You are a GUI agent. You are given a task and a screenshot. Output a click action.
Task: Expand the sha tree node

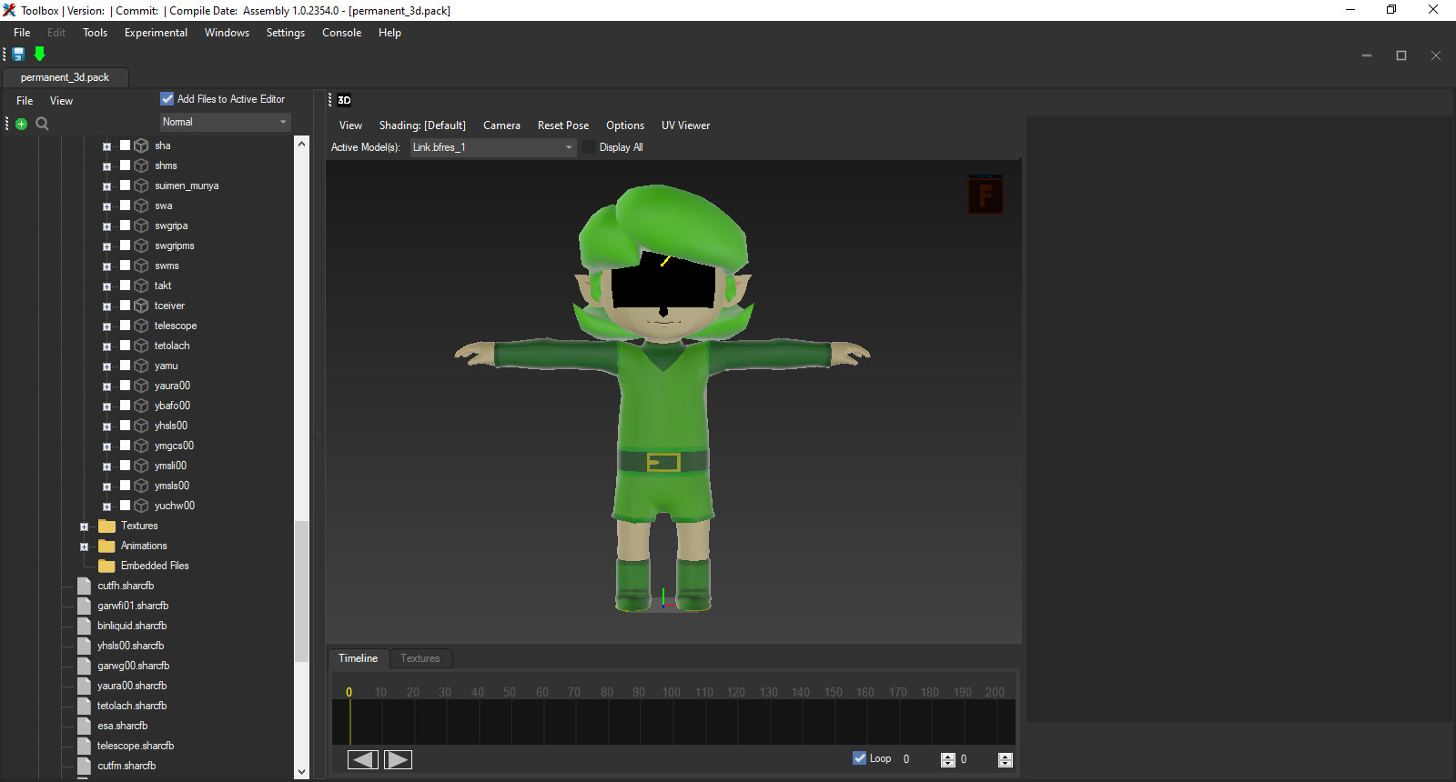106,146
